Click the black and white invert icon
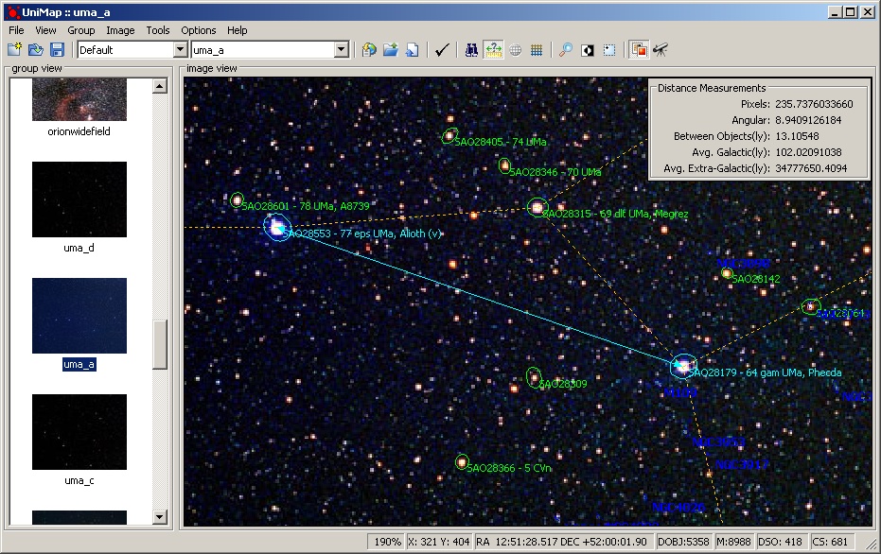Image resolution: width=881 pixels, height=554 pixels. point(588,50)
